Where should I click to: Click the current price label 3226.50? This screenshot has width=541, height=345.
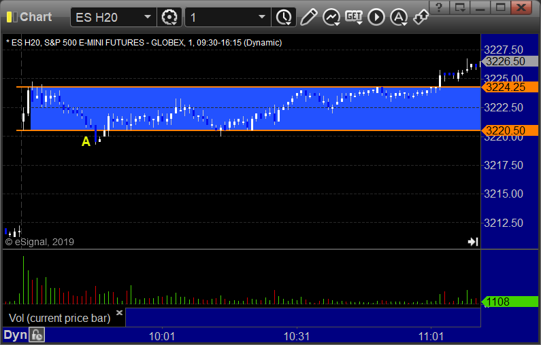[x=510, y=61]
